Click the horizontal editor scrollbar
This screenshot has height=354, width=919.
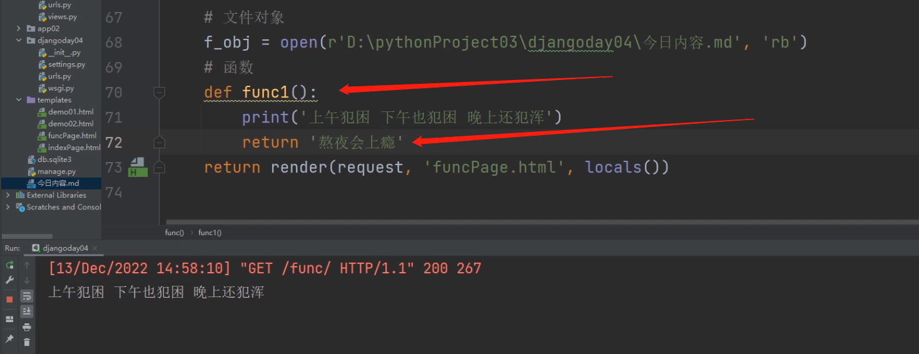tap(542, 221)
